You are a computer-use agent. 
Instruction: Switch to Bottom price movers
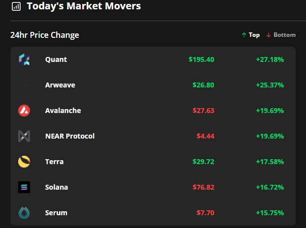(x=281, y=35)
